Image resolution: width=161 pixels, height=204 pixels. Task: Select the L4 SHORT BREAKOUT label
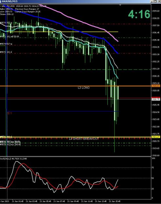(x=84, y=139)
